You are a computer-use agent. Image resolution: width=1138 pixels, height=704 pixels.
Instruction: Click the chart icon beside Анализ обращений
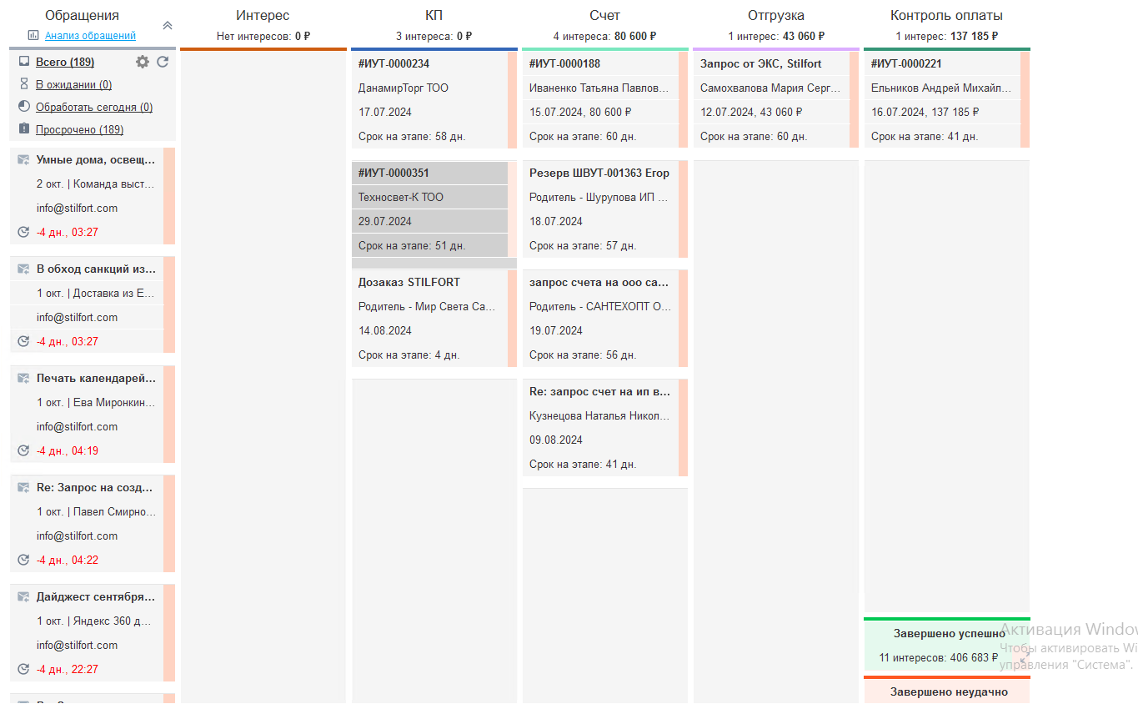[33, 35]
